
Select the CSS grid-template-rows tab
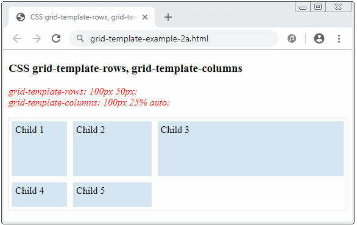click(82, 17)
